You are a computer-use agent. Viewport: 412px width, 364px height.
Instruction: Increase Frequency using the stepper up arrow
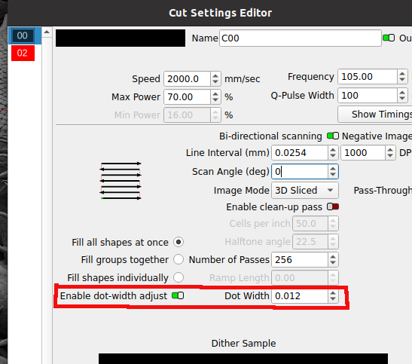pos(402,74)
